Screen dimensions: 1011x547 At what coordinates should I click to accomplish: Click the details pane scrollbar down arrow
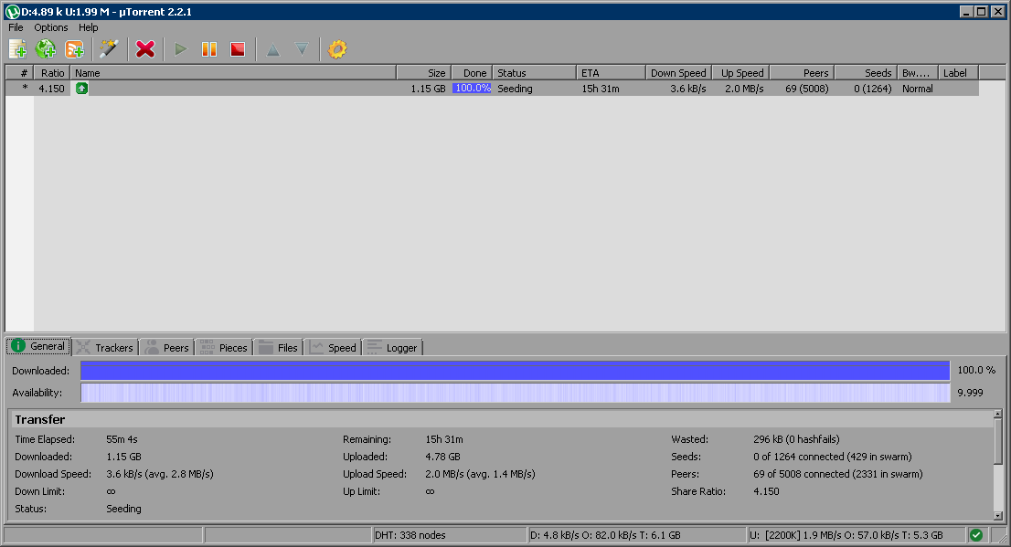click(998, 515)
